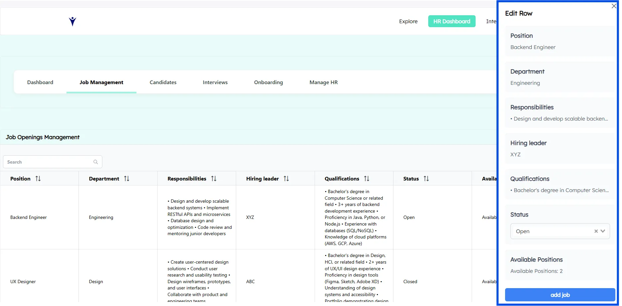Viewport: 622px width, 306px height.
Task: Switch to the Interviews tab
Action: pos(215,82)
